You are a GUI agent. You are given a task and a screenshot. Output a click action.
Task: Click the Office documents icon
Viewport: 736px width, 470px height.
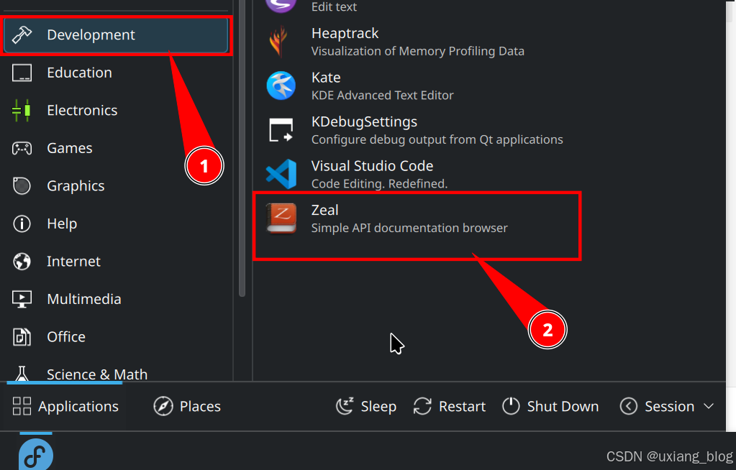pos(22,337)
